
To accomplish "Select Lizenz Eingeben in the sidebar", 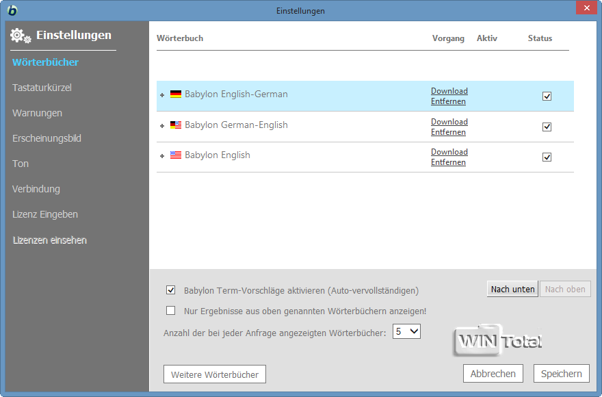I will pyautogui.click(x=45, y=214).
